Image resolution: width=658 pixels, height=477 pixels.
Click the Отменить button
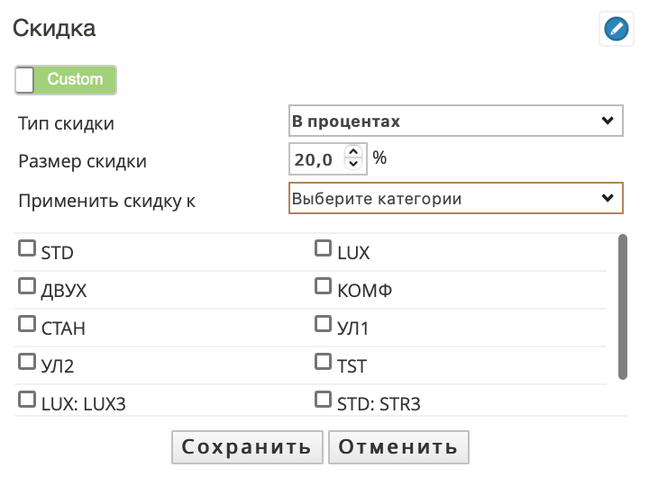pyautogui.click(x=398, y=446)
